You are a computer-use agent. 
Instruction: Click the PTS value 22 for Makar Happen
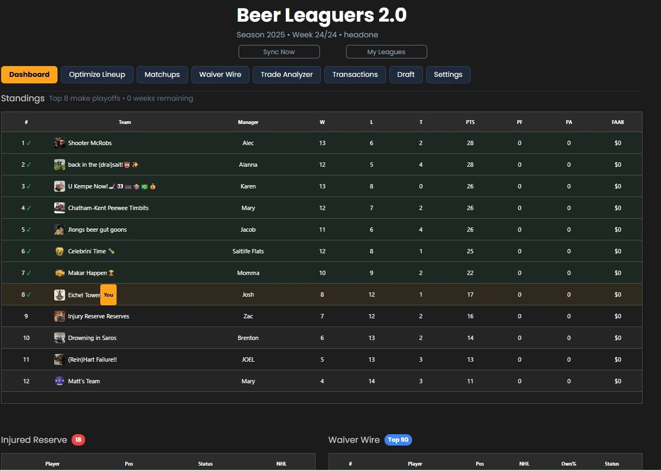470,273
